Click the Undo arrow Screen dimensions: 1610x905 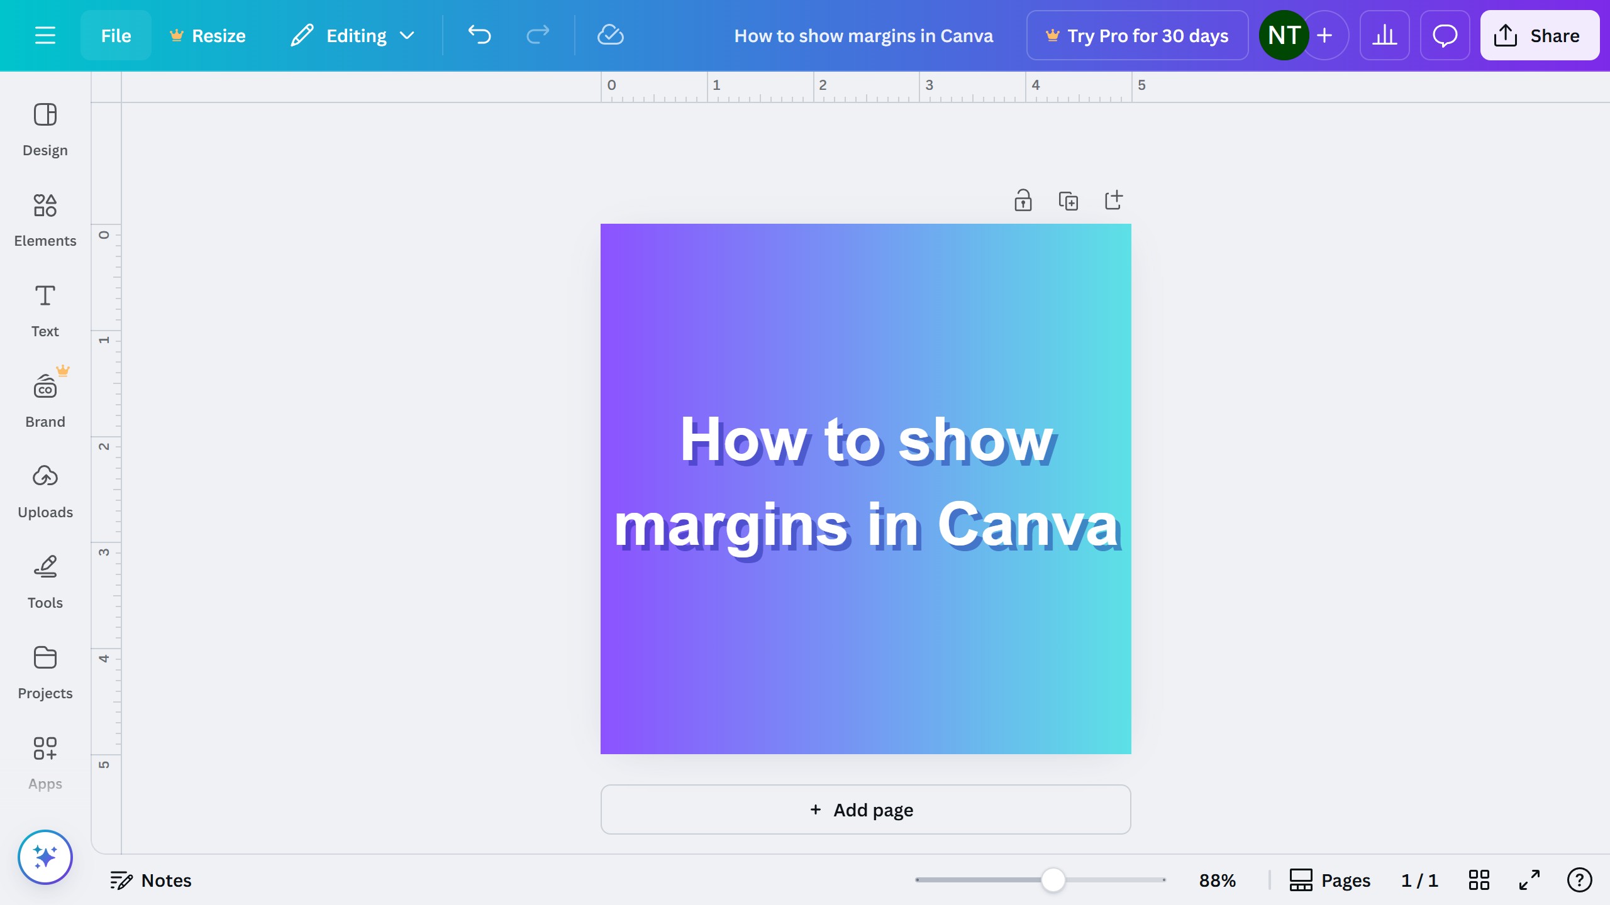point(479,35)
